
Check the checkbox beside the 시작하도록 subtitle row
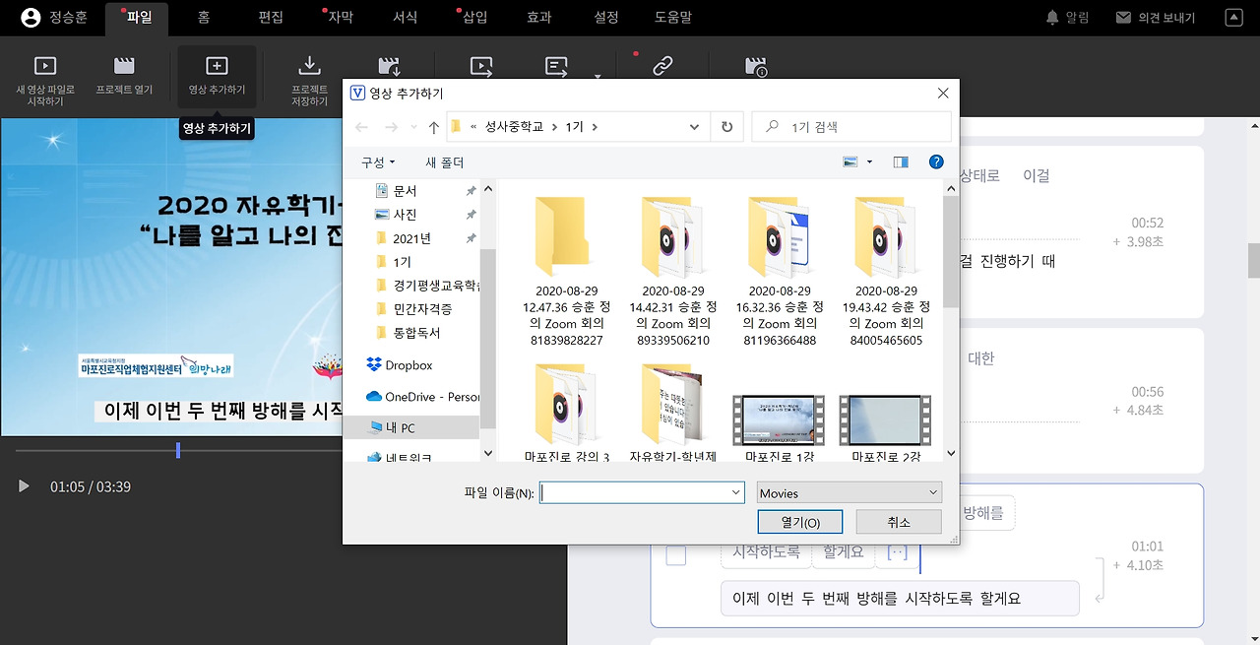pos(676,554)
